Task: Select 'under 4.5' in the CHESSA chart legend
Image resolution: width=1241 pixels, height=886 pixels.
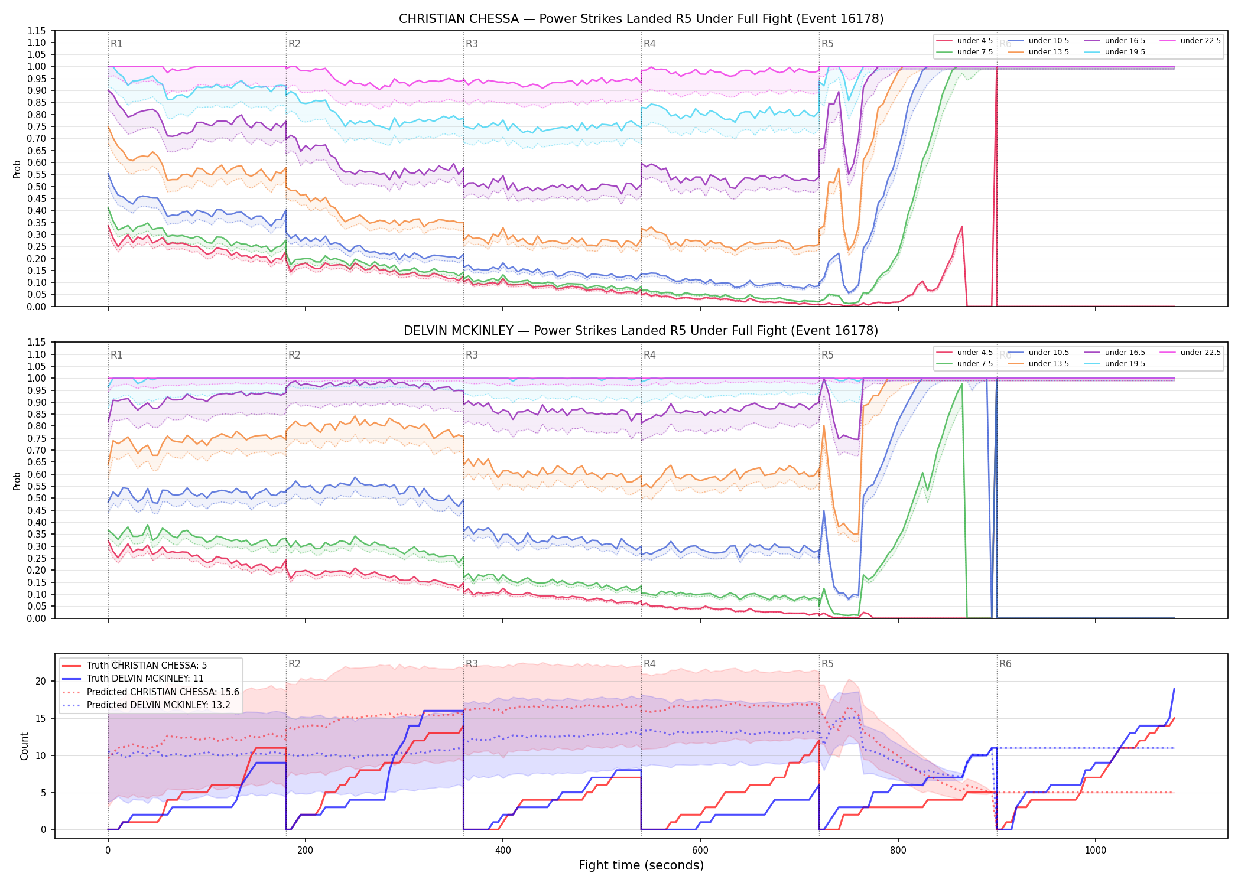Action: [964, 41]
